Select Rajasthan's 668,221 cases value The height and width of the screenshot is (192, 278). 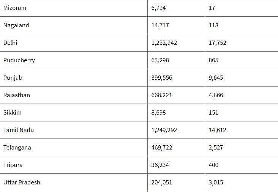coord(161,95)
